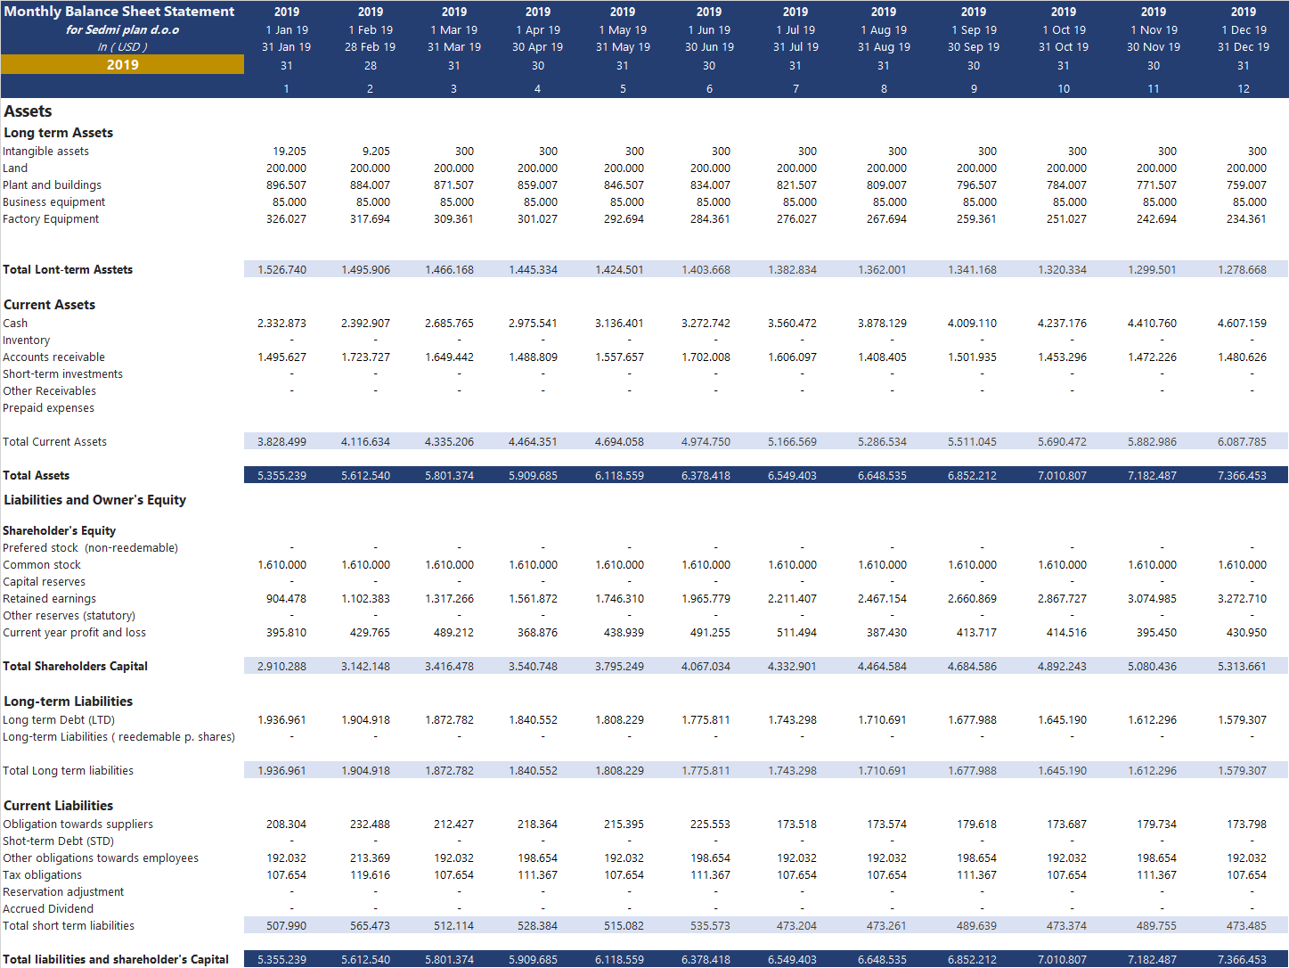Viewport: 1289px width, 968px height.
Task: Select the 31 Aug 19 end date header
Action: [884, 47]
